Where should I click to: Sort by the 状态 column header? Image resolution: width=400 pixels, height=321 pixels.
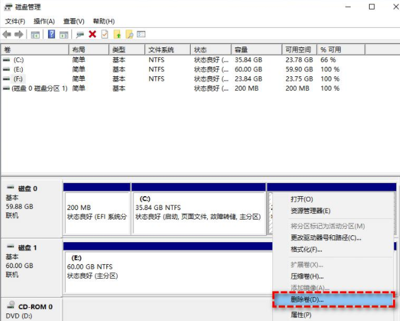click(211, 50)
